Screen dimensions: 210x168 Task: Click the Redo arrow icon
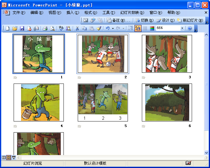(118, 28)
